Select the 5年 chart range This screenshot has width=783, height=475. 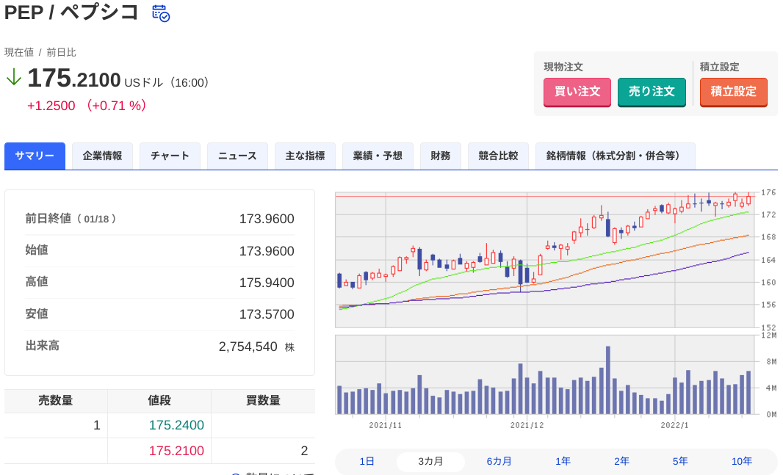(x=679, y=461)
